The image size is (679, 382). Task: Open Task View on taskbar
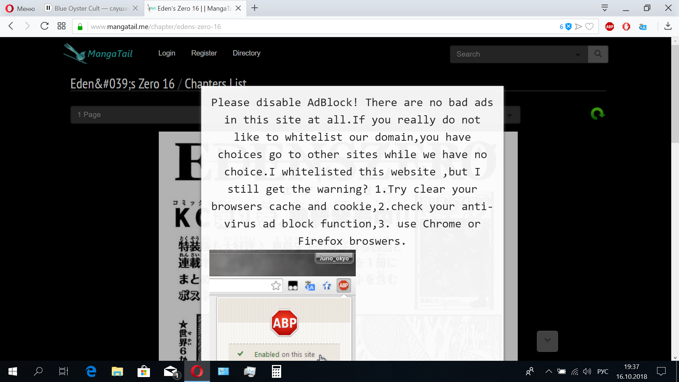pyautogui.click(x=64, y=371)
